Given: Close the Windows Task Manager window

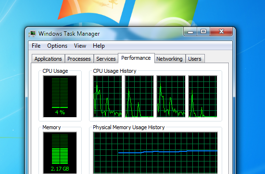Looking at the screenshot, I should click(x=221, y=32).
